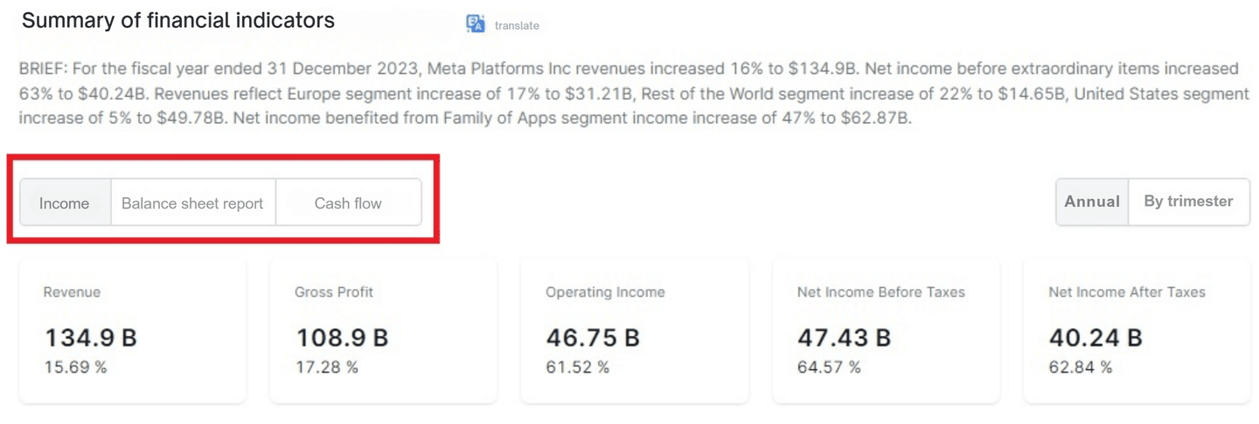Screen dimensions: 1259x424
Task: Click the Gross Profit card title
Action: tap(334, 292)
